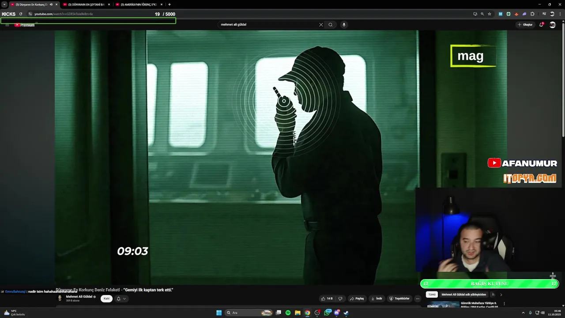Close the DÜNYANIN EN ŞEYTANİ tab

coord(109,4)
